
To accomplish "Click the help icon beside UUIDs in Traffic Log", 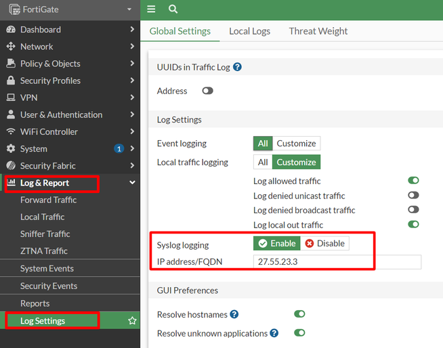I will point(237,67).
